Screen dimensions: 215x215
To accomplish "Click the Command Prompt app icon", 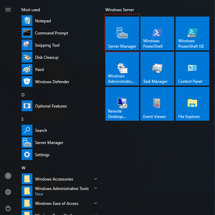I will [x=27, y=33].
